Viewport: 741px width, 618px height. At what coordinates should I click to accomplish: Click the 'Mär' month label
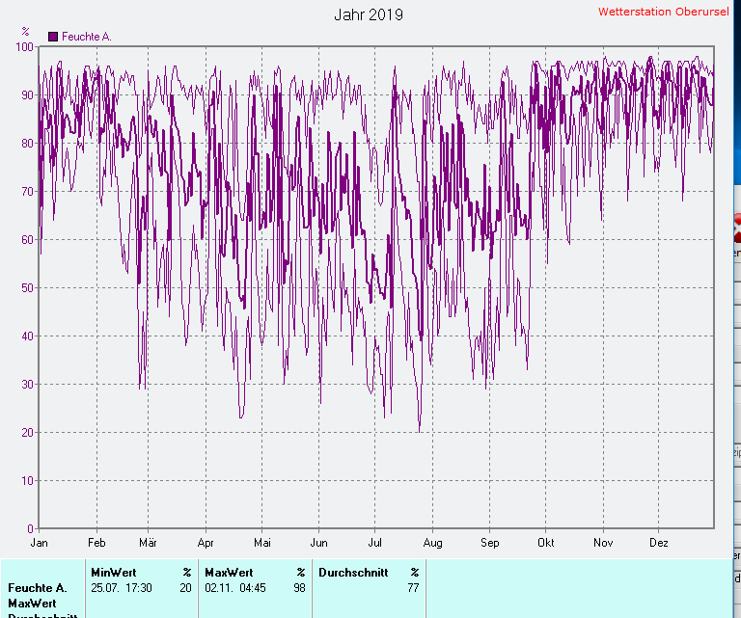click(148, 543)
